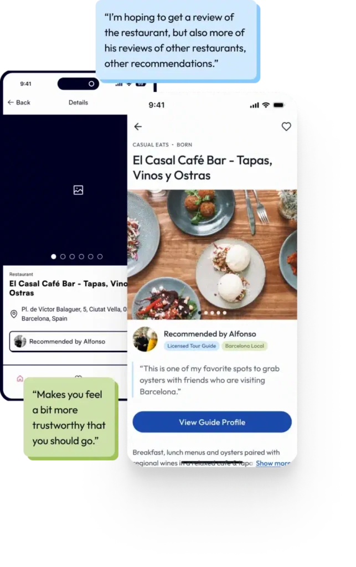Tap the battery status icon

click(278, 105)
